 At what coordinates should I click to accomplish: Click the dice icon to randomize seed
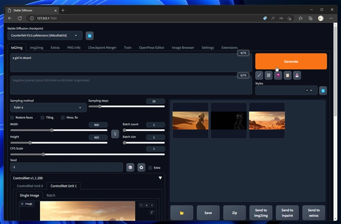coord(130,167)
